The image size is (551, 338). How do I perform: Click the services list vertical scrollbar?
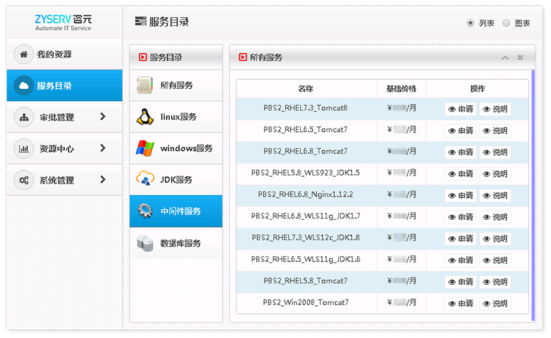[533, 191]
